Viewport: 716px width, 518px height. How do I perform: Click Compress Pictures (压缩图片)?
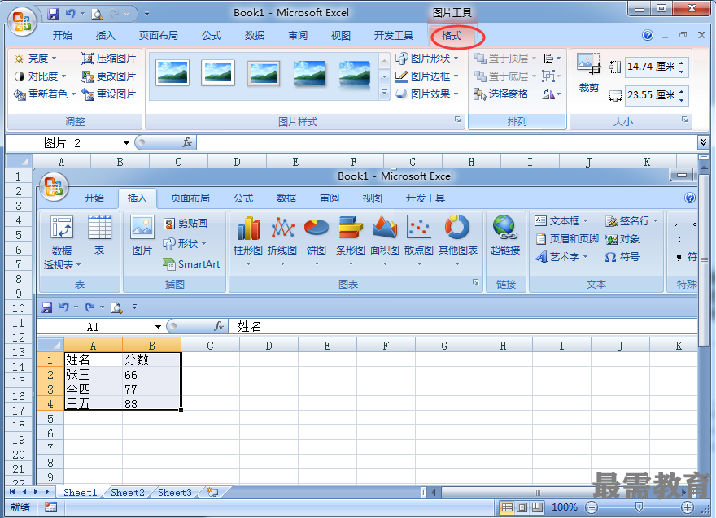point(109,59)
